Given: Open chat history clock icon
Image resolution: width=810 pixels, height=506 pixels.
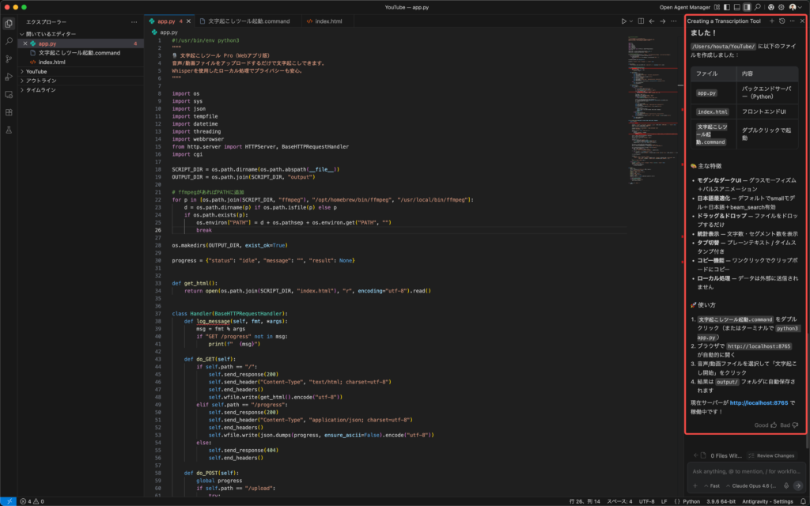Looking at the screenshot, I should pyautogui.click(x=782, y=21).
